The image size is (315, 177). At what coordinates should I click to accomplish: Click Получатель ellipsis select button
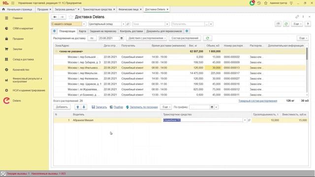207,24
